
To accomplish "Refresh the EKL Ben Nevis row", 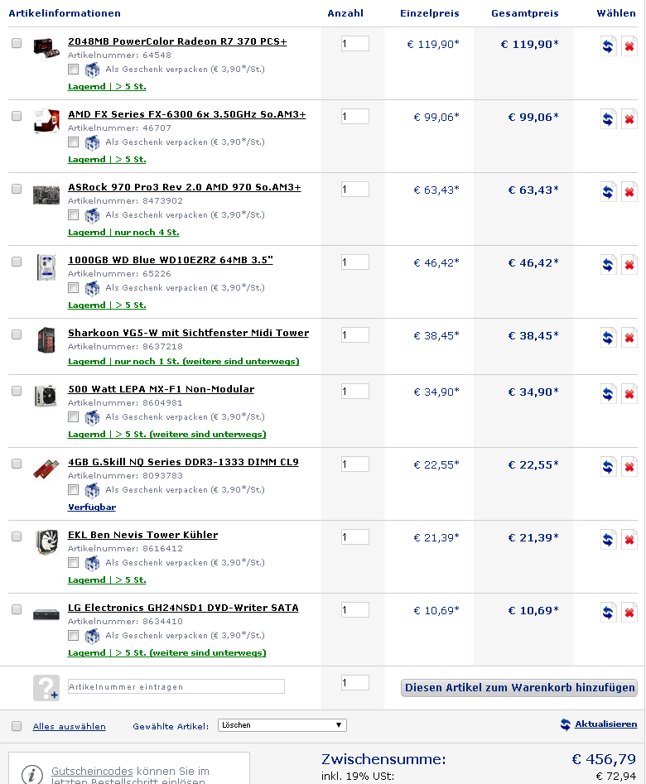I will pos(608,540).
